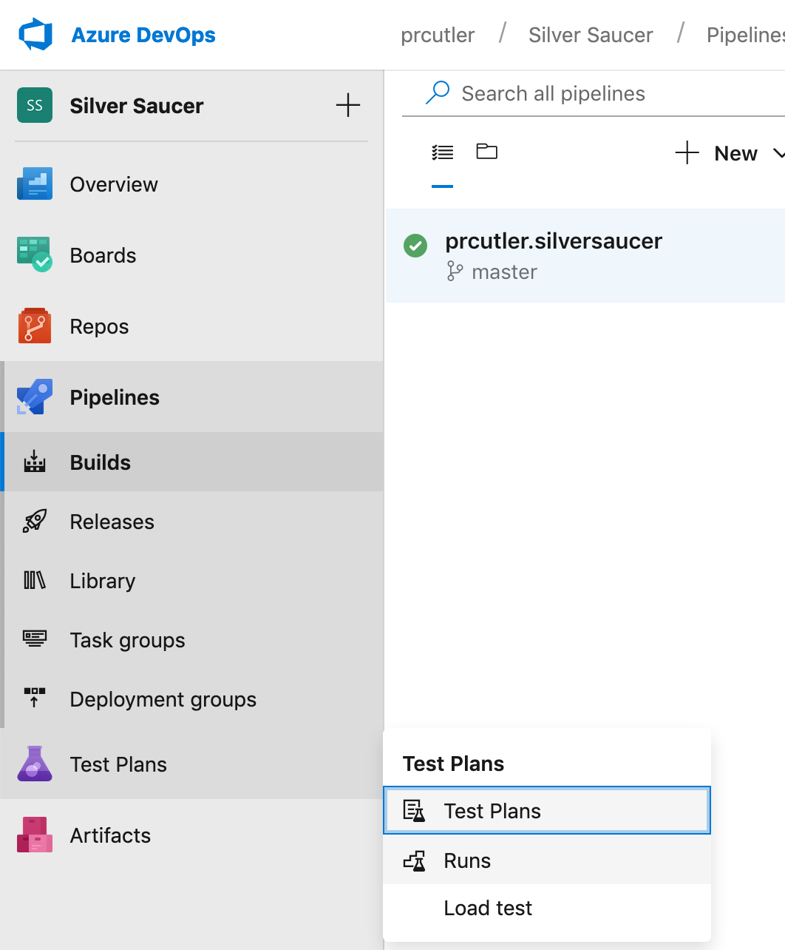This screenshot has height=950, width=785.
Task: Select the Repos icon in sidebar
Action: (34, 326)
